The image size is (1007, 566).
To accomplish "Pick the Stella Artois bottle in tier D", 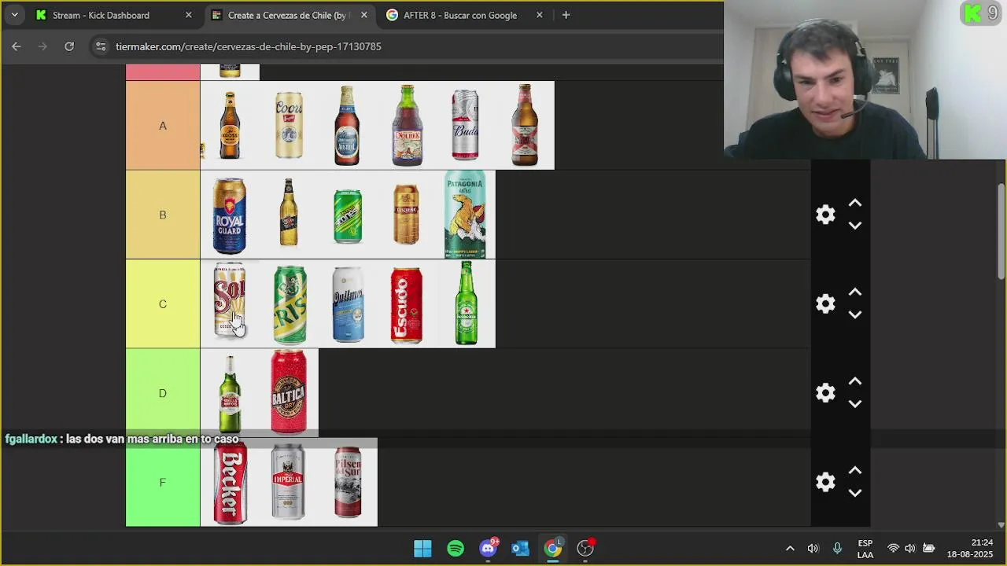I will click(x=230, y=393).
